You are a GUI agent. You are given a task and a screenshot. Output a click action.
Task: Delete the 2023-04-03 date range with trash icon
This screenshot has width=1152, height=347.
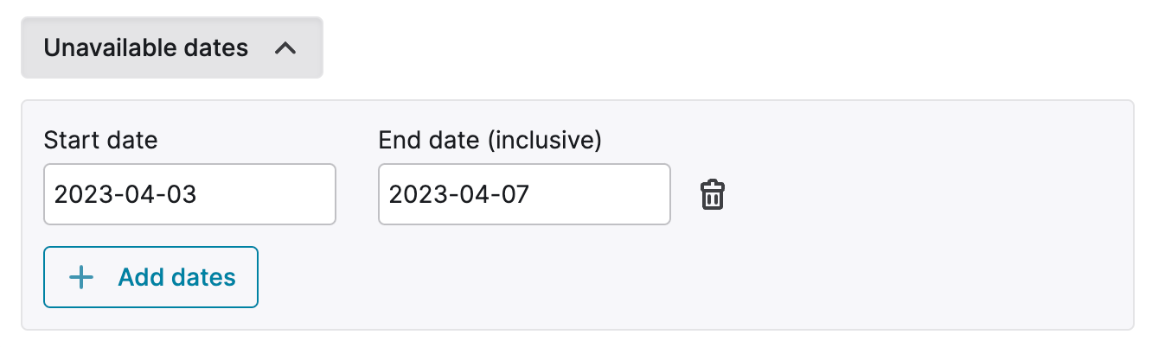712,195
